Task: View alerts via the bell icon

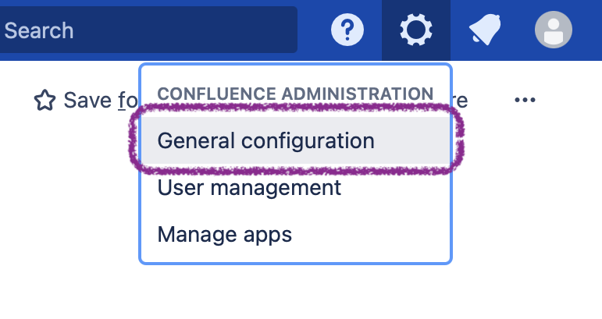Action: 485,30
